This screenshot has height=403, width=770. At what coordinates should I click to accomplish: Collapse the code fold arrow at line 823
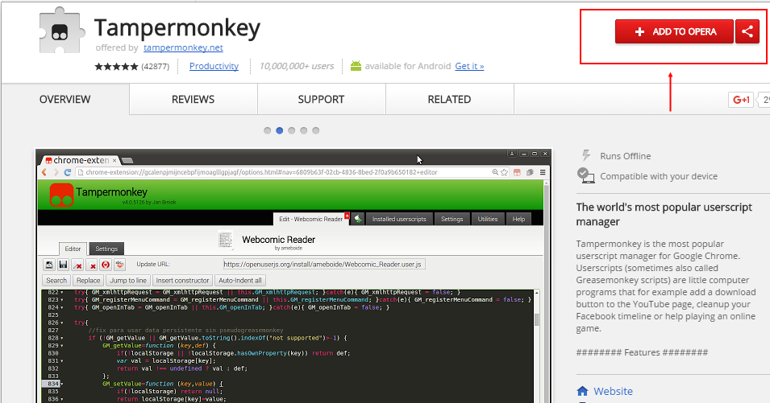(62, 300)
